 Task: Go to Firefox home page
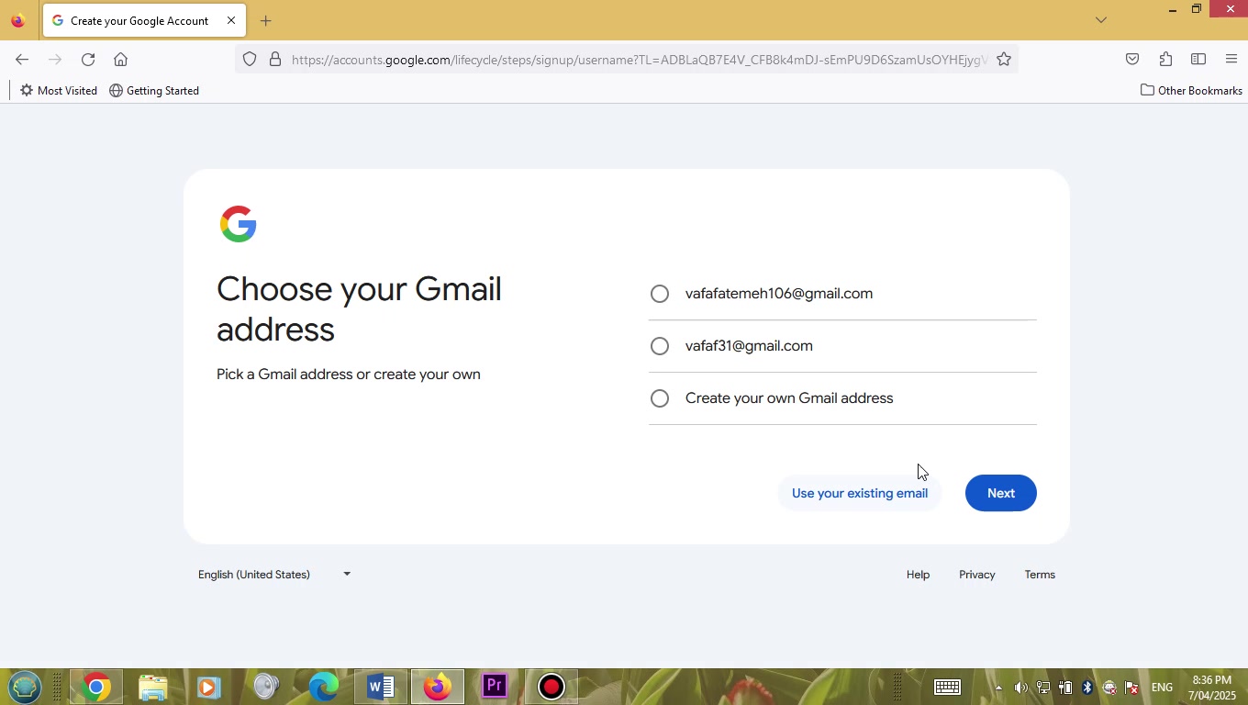pos(120,60)
